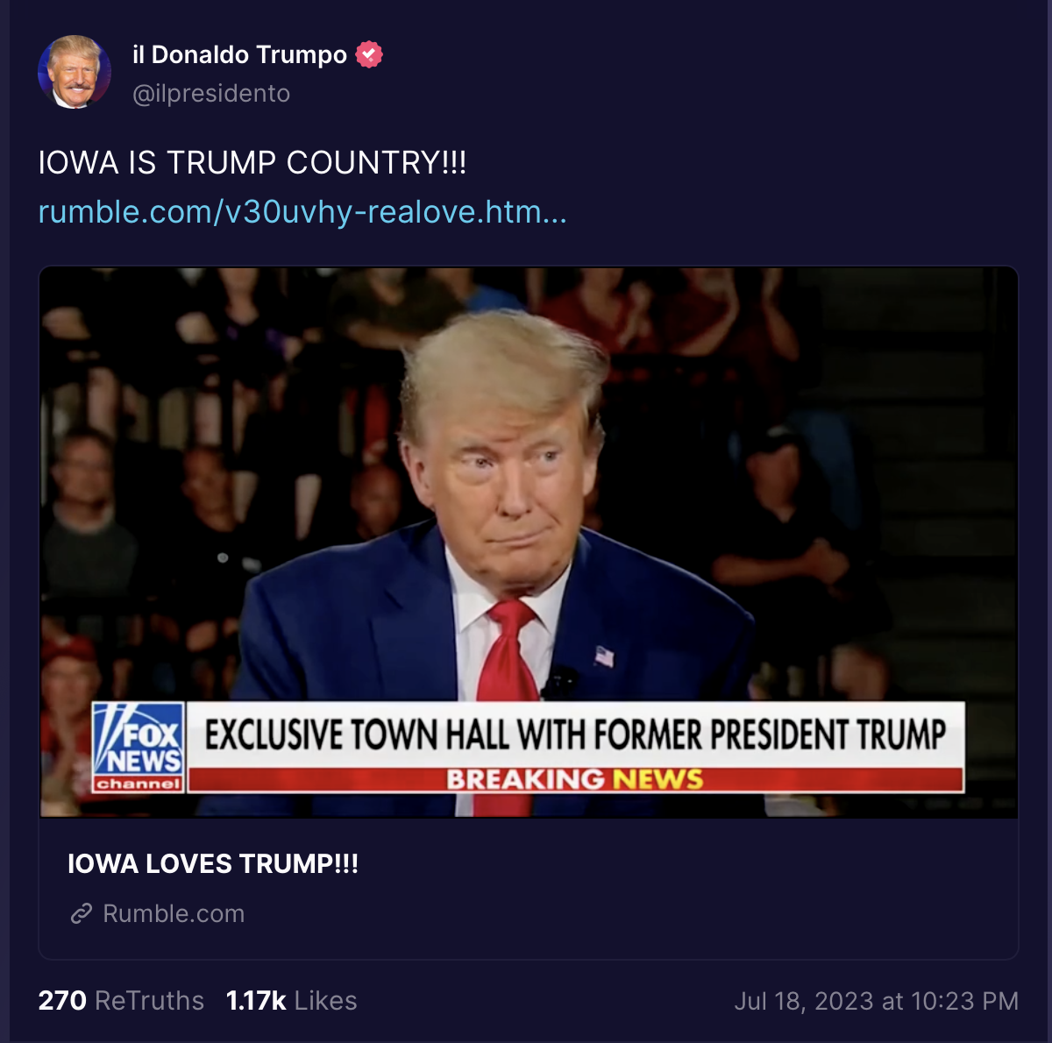Click the American flag lapel pin
Image resolution: width=1052 pixels, height=1043 pixels.
tap(605, 656)
